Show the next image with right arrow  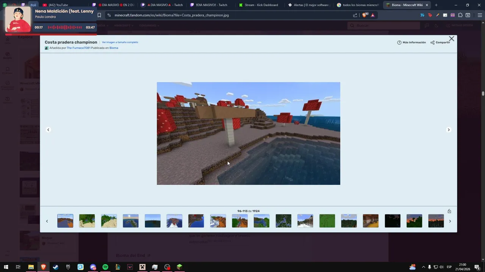(x=449, y=130)
